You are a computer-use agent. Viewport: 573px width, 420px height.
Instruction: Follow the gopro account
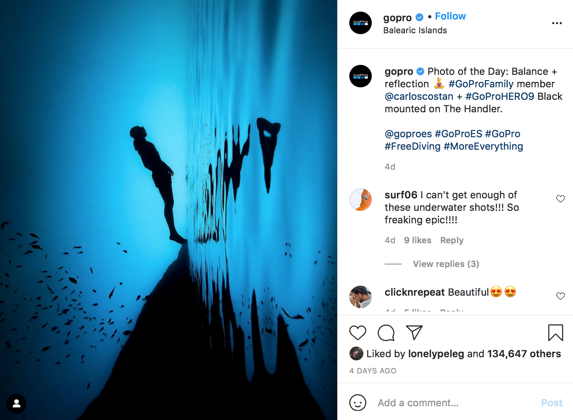click(450, 16)
